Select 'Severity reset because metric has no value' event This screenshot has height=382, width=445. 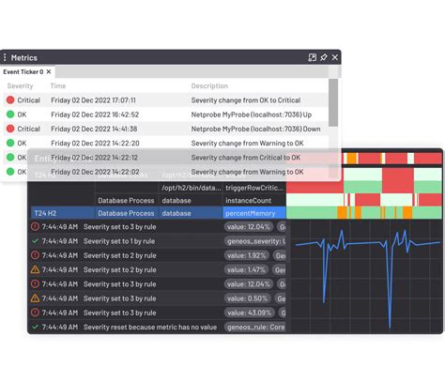point(150,328)
